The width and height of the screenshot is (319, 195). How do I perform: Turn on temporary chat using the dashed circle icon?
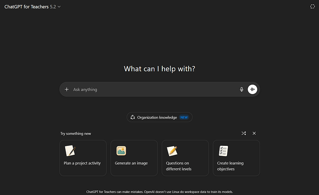pyautogui.click(x=312, y=6)
